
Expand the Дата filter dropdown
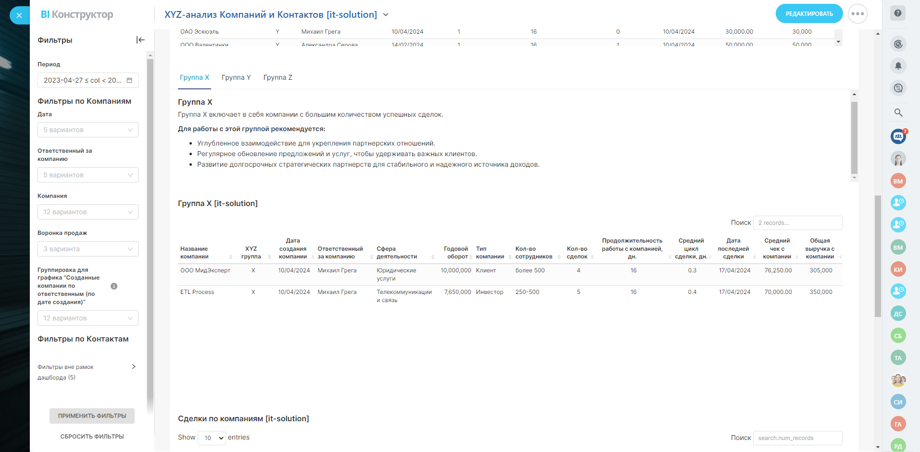(88, 130)
